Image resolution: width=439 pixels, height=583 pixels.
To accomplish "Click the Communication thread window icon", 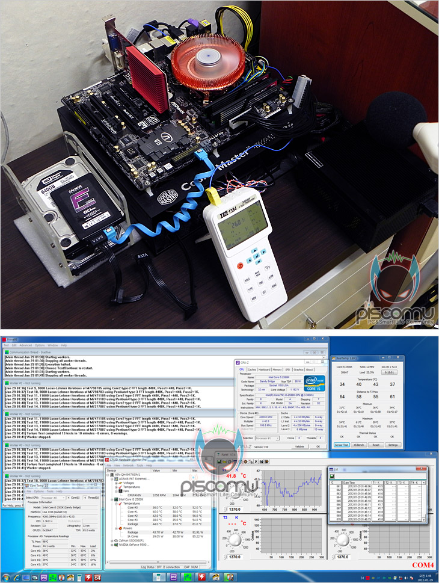I will point(7,352).
